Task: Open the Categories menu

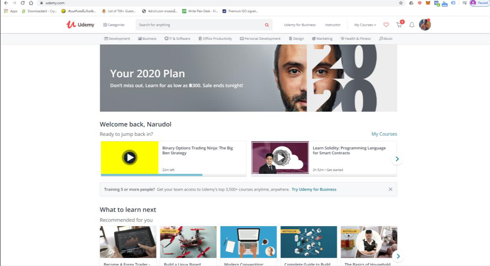Action: click(114, 25)
